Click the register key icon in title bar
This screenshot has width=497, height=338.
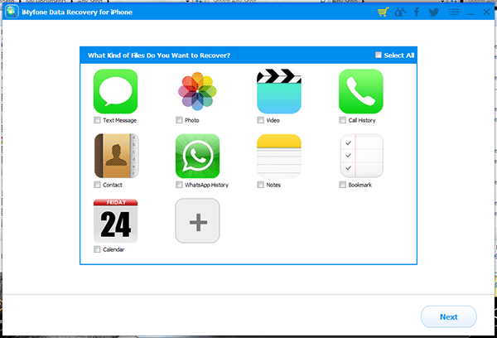[400, 12]
